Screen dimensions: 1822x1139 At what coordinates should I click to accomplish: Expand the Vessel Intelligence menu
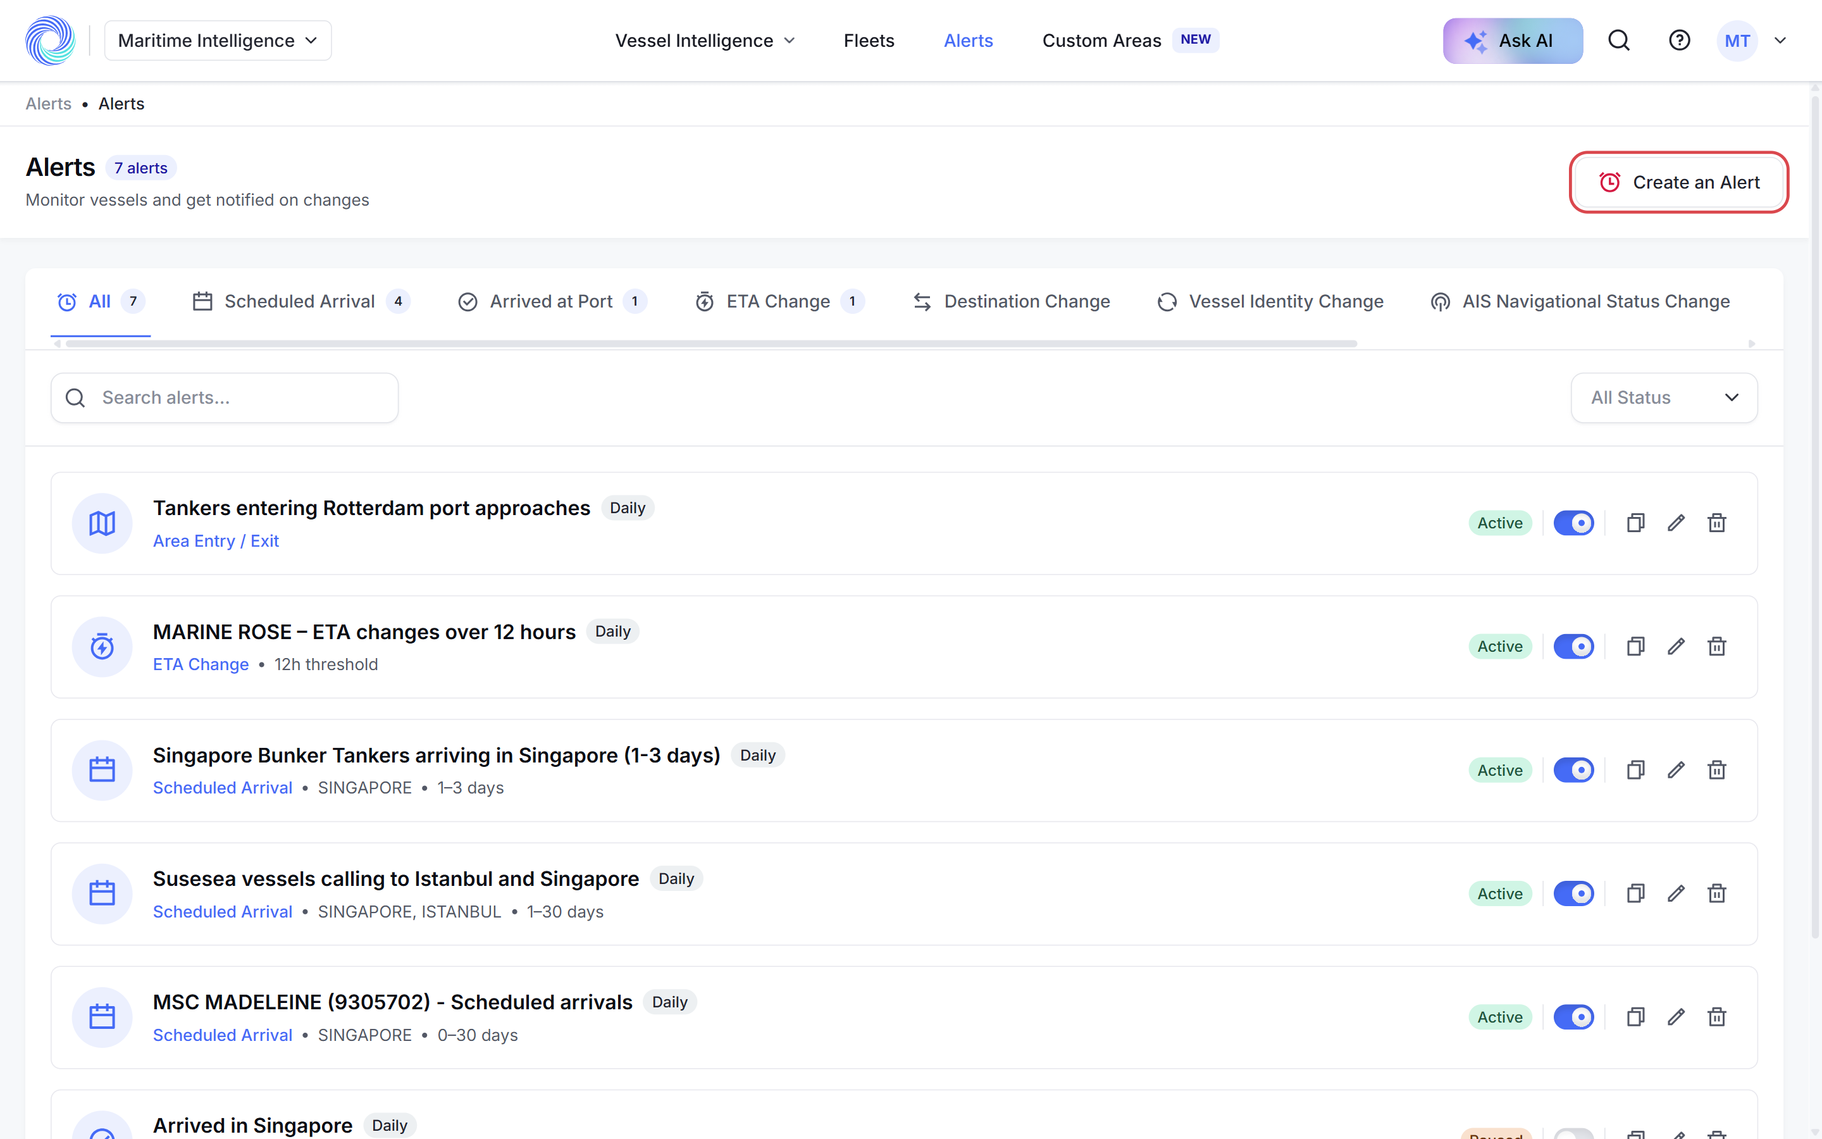coord(705,40)
